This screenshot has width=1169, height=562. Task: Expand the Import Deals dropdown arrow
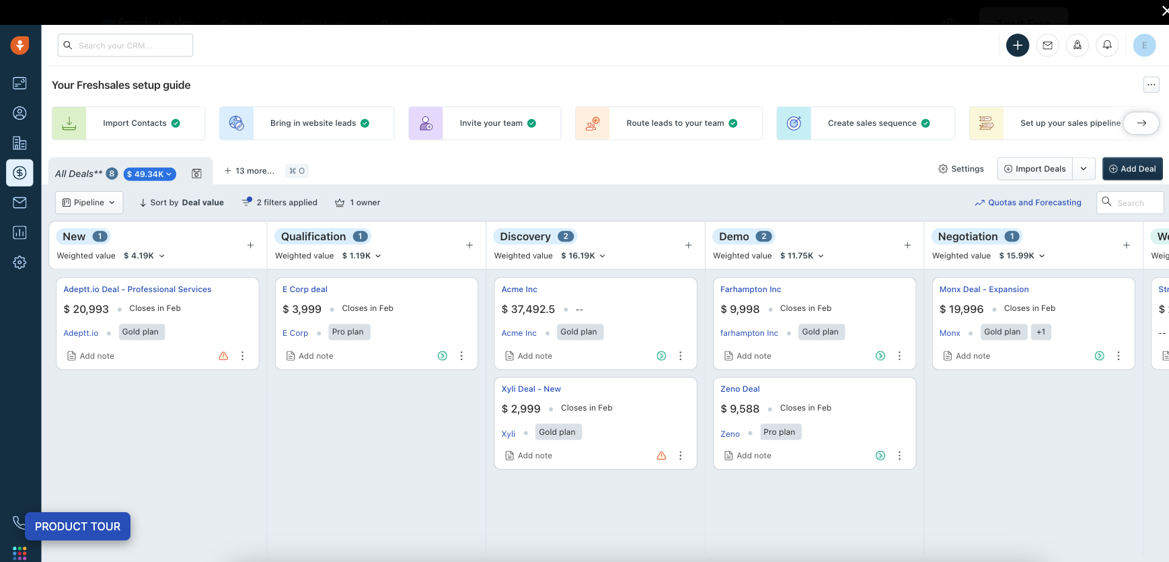point(1084,169)
